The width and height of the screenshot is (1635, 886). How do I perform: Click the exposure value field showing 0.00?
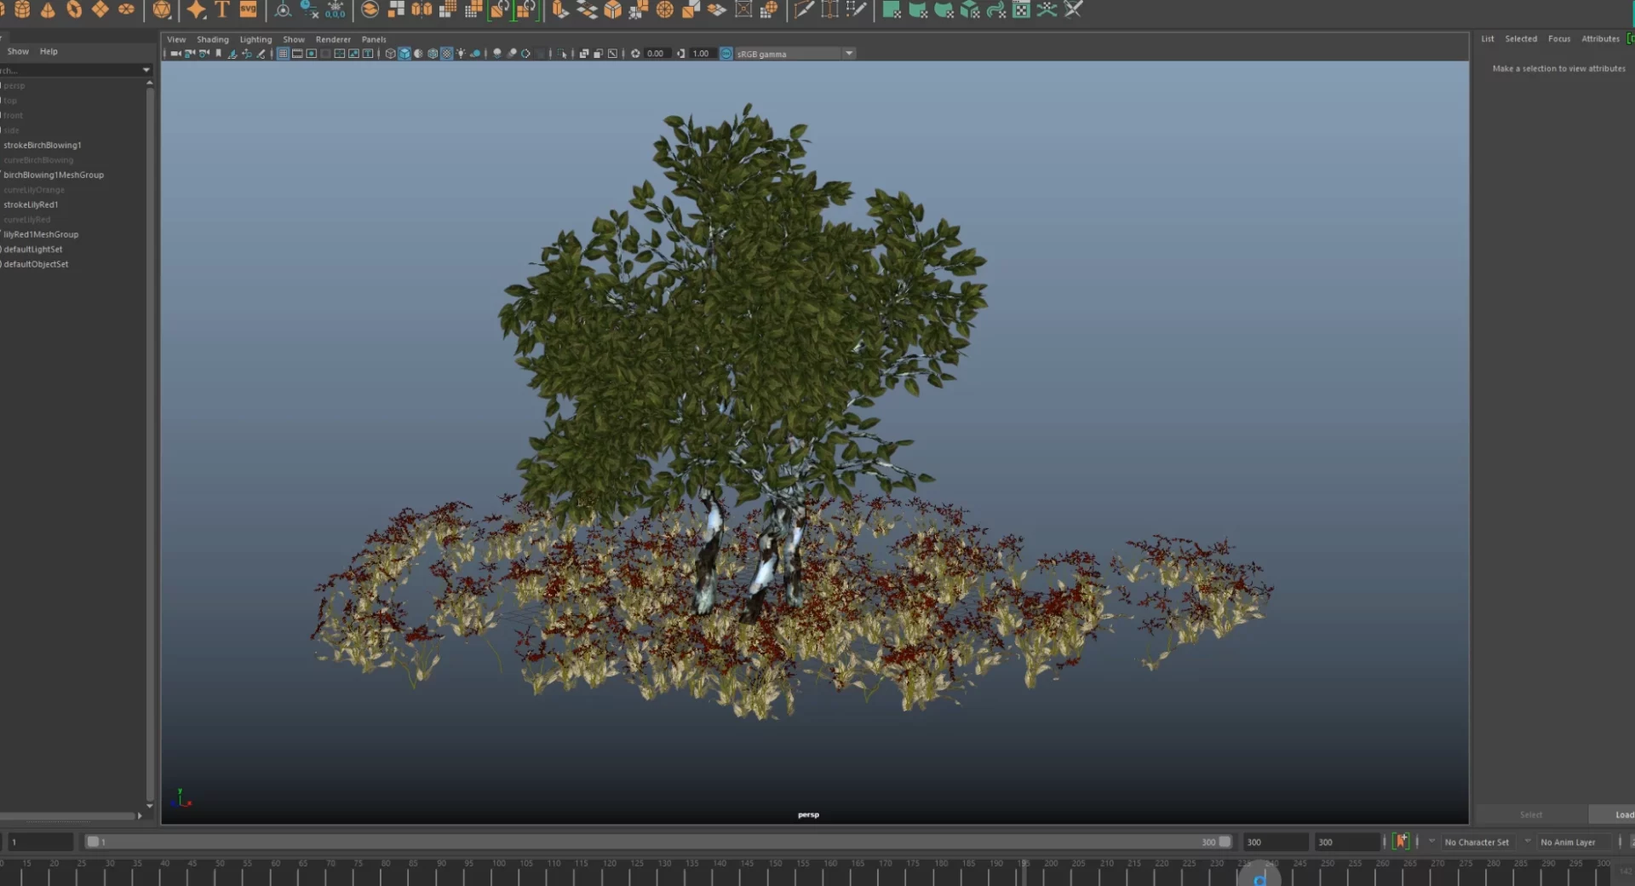pos(657,54)
